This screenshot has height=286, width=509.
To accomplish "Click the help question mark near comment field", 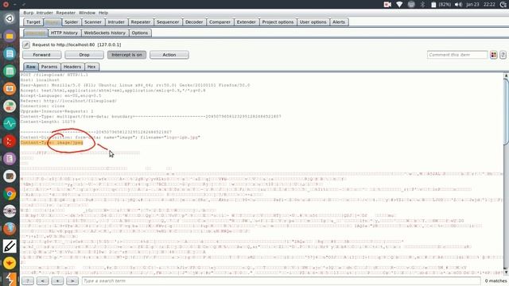I will (503, 55).
